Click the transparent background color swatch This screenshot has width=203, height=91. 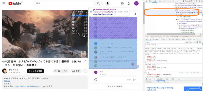157,61
